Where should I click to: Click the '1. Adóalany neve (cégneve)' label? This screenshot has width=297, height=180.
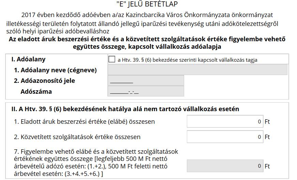55,70
